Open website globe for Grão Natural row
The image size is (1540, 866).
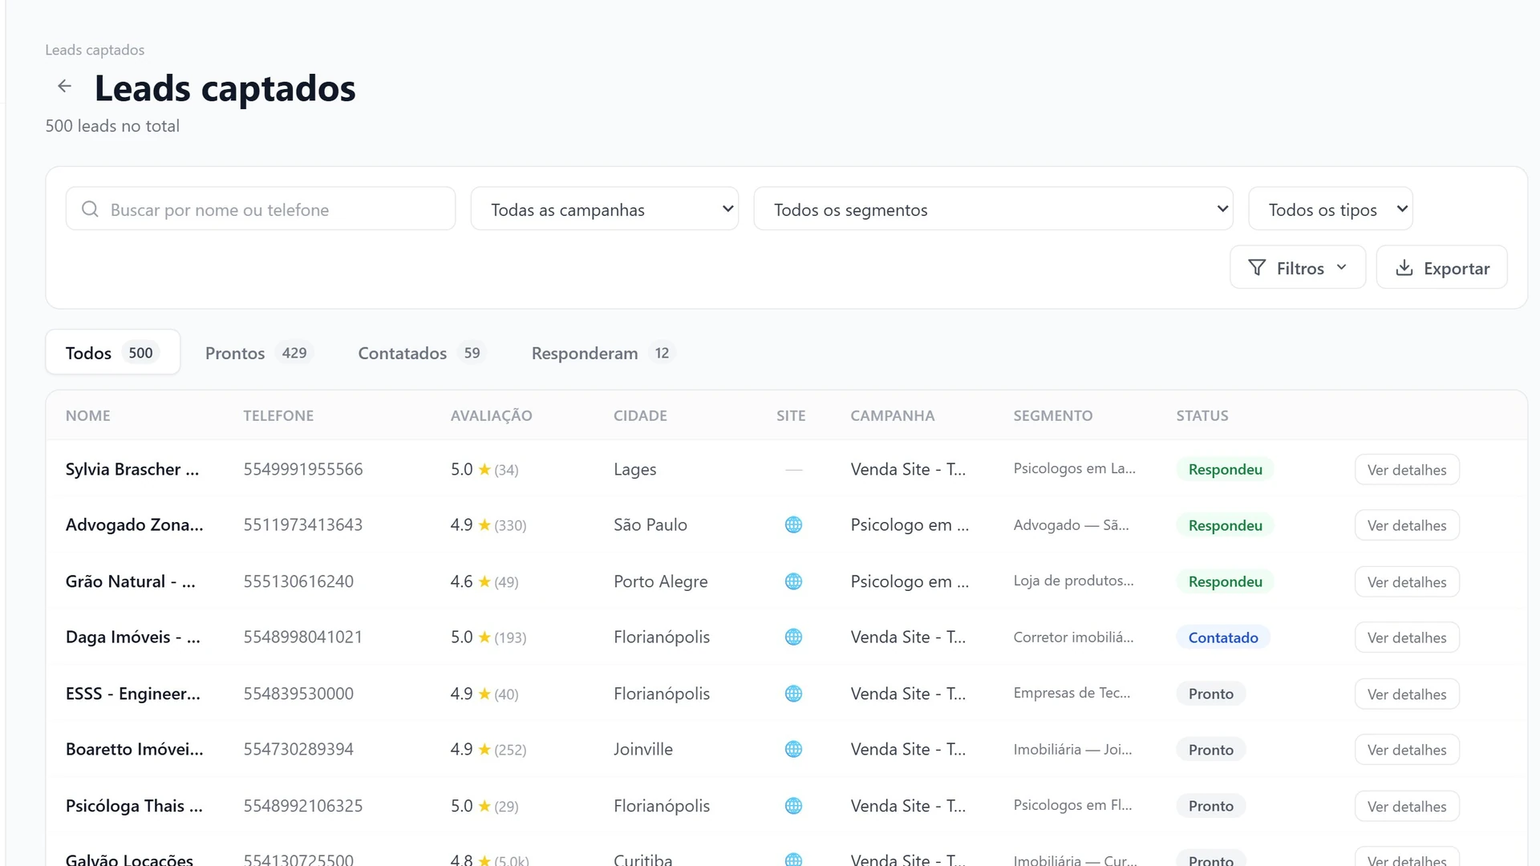793,581
